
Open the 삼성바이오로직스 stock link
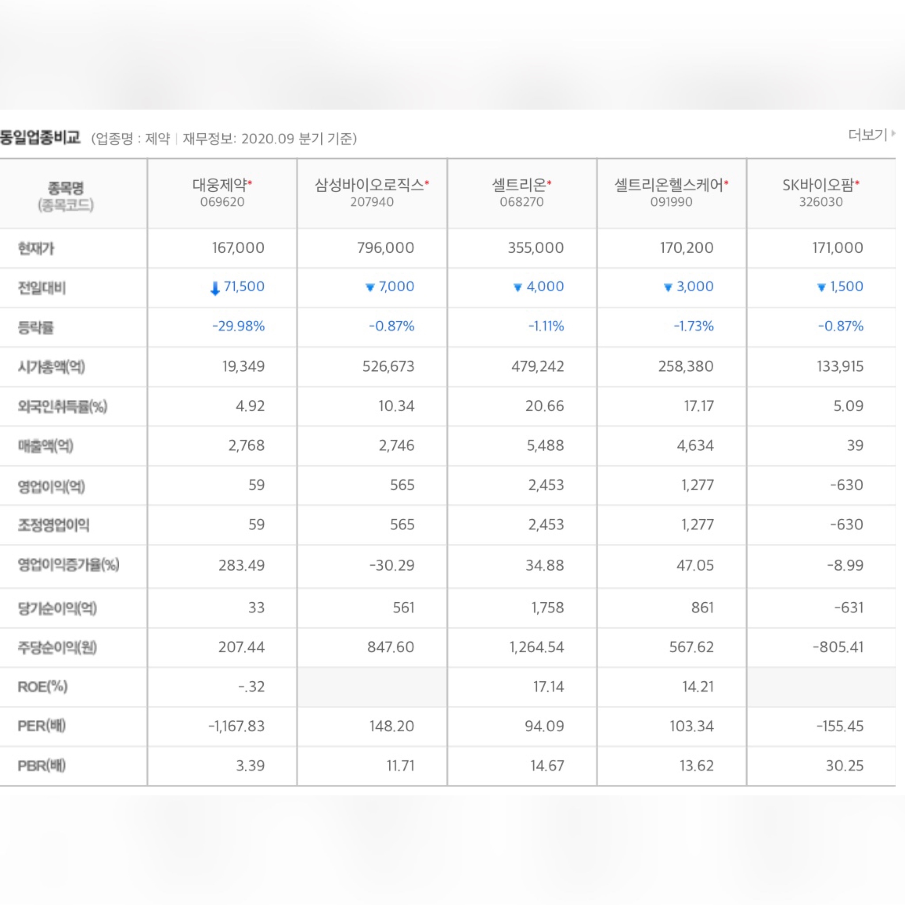pyautogui.click(x=369, y=185)
